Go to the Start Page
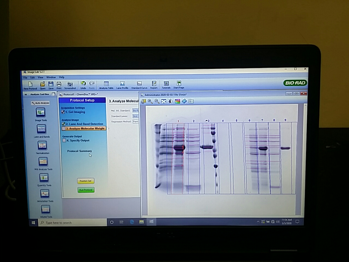Image resolution: width=349 pixels, height=262 pixels. 179,83
